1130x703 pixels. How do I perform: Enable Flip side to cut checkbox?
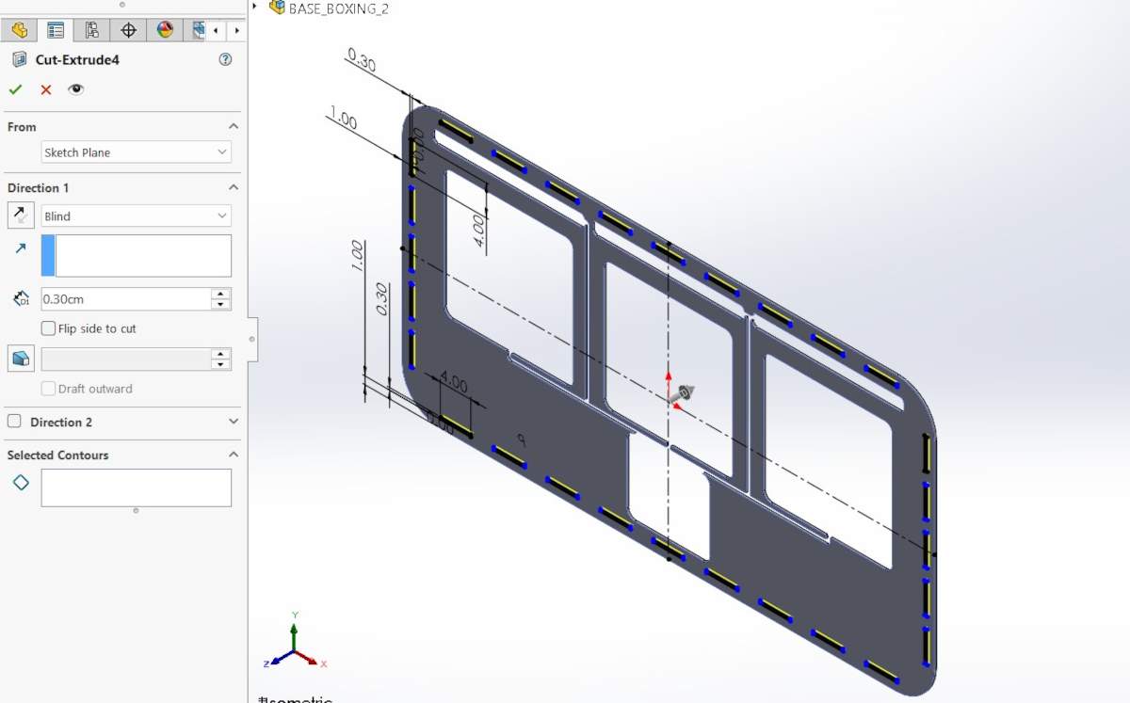pyautogui.click(x=48, y=328)
